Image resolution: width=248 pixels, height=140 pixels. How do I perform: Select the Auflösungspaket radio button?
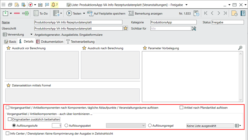click(x=66, y=125)
